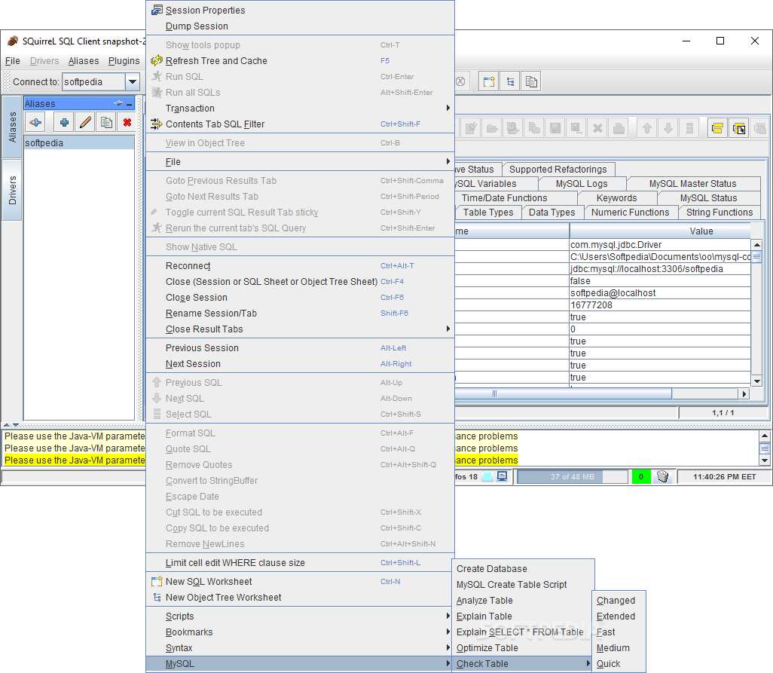Open the File menu in menu bar
773x673 pixels.
coord(12,60)
